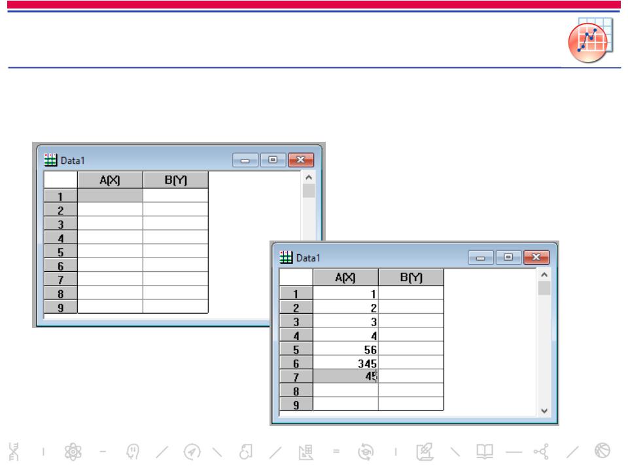The width and height of the screenshot is (628, 466).
Task: Select row header 6 in the empty worksheet
Action: [60, 266]
